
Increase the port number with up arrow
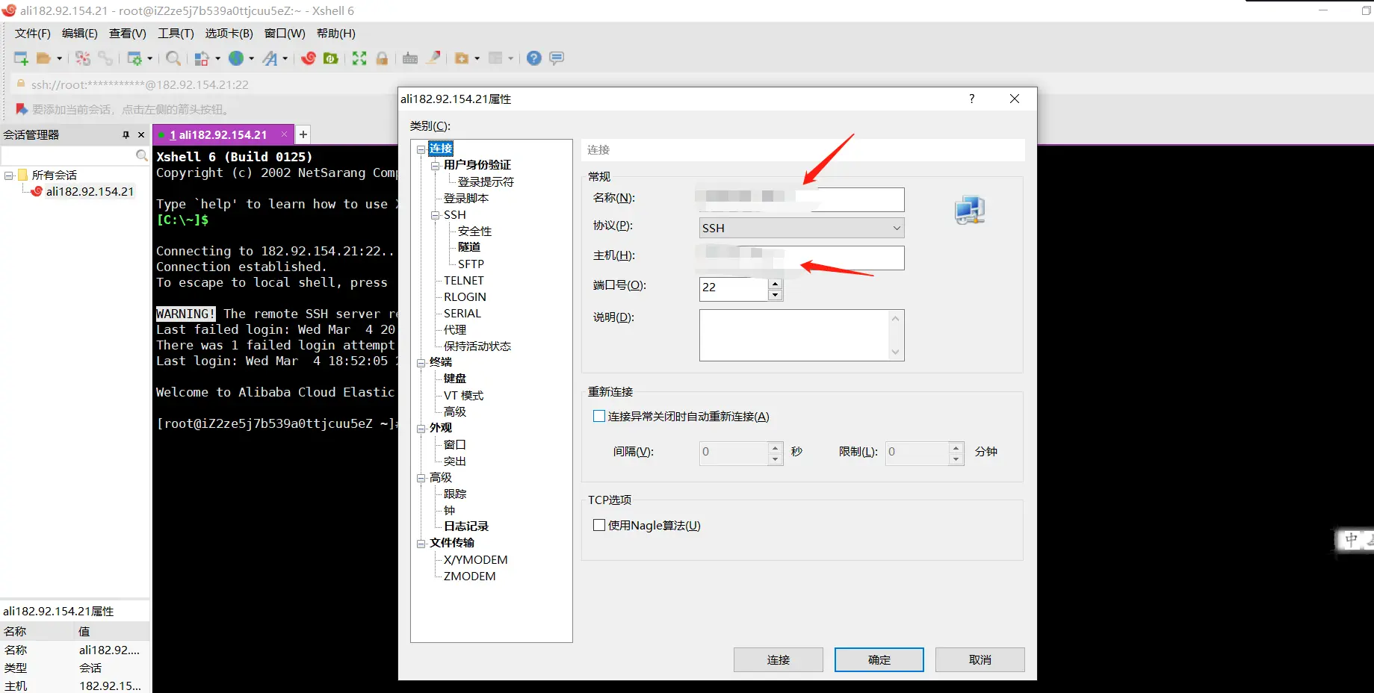tap(776, 284)
